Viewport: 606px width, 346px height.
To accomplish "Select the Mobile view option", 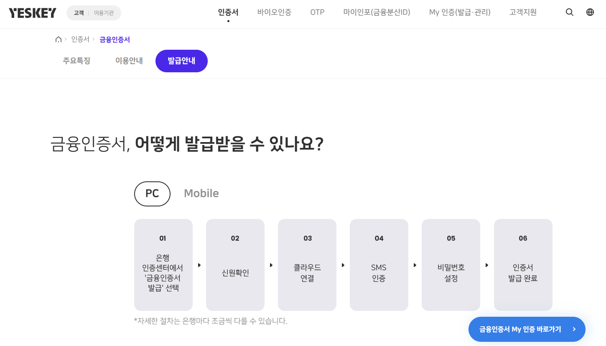I will click(201, 193).
